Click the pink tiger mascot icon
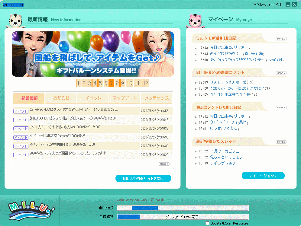This screenshot has height=226, width=301. tap(197, 21)
